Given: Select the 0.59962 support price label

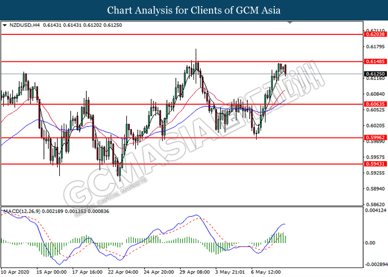Looking at the screenshot, I should click(x=375, y=137).
